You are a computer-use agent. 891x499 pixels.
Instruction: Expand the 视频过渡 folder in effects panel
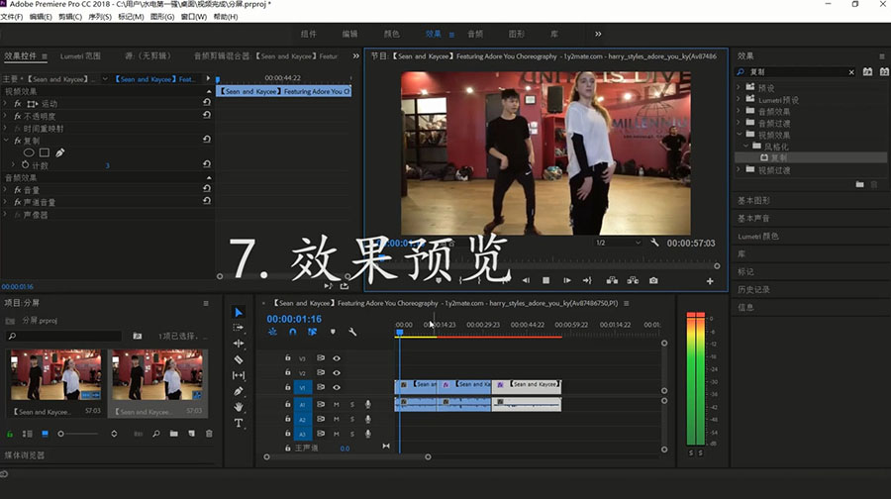[x=739, y=169]
